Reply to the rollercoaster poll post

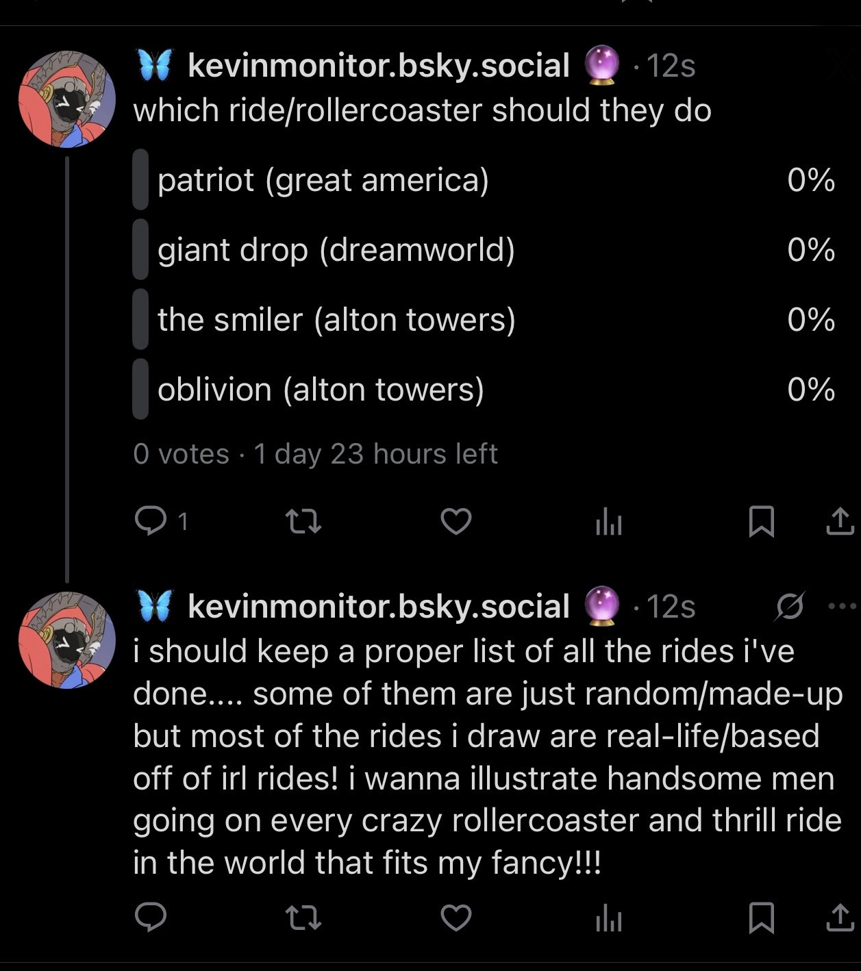pyautogui.click(x=151, y=522)
